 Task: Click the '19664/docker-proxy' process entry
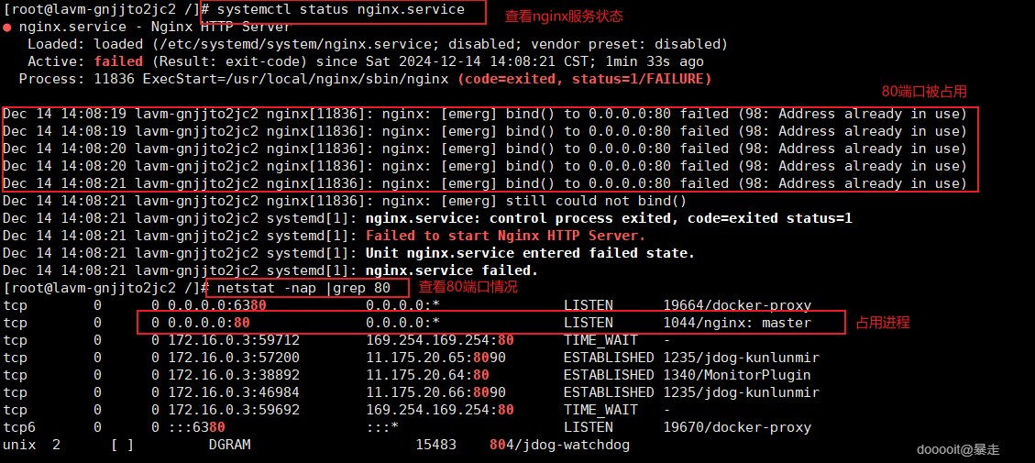coord(737,305)
